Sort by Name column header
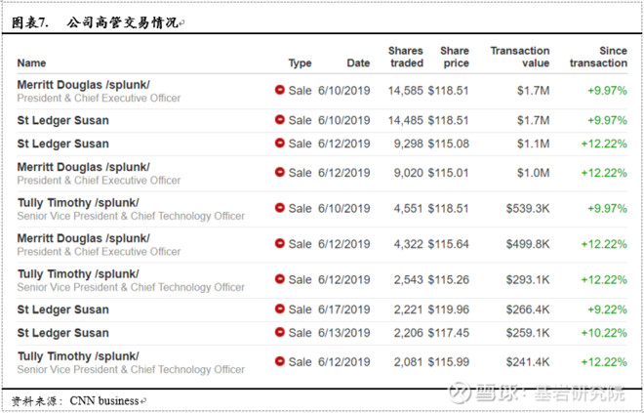This screenshot has width=644, height=413. coord(31,63)
